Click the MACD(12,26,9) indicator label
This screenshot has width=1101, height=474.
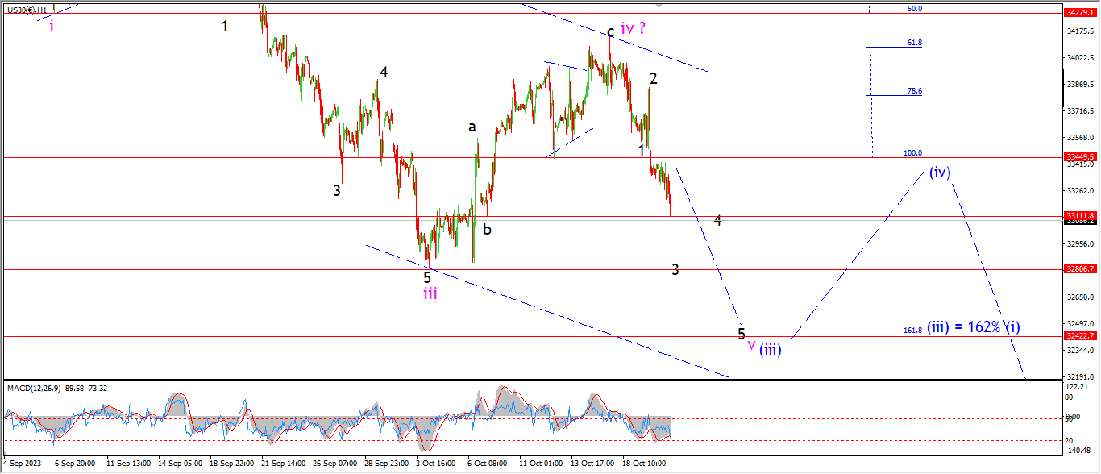[56, 389]
